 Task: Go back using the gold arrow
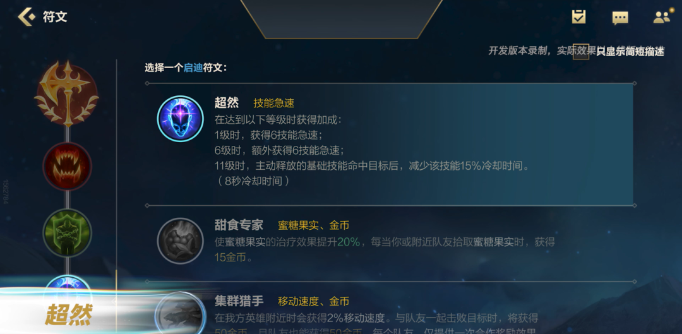[x=26, y=17]
